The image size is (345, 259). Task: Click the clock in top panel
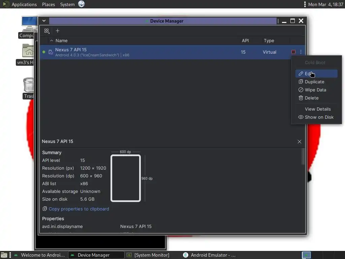click(x=326, y=4)
